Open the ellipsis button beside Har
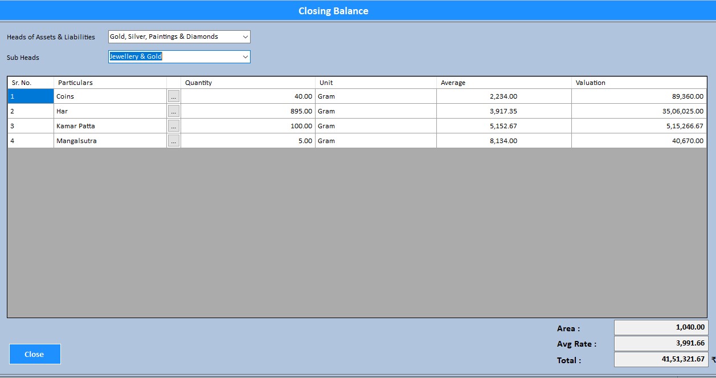Viewport: 716px width, 378px height. coord(173,111)
